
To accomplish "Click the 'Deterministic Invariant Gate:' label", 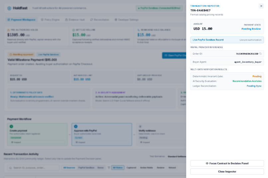I will point(208,76).
